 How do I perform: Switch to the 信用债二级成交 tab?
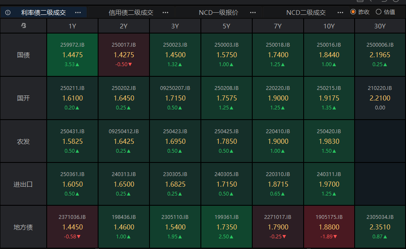131,12
